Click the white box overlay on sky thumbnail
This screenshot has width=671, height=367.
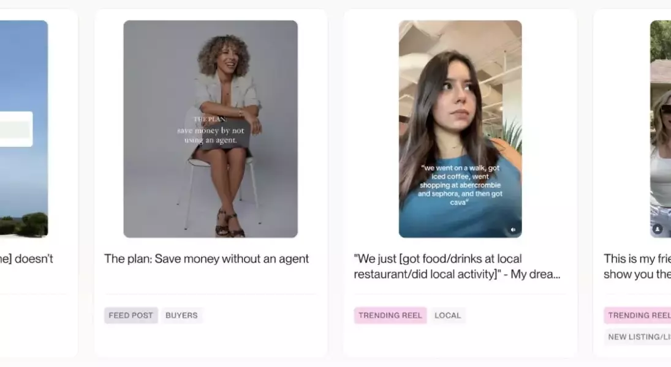coord(17,129)
